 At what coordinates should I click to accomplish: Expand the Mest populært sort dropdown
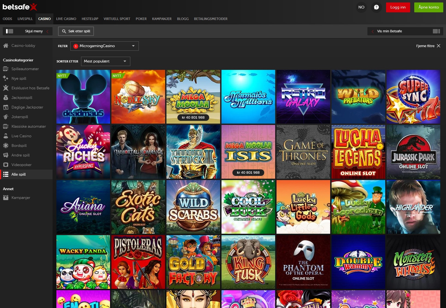(105, 61)
